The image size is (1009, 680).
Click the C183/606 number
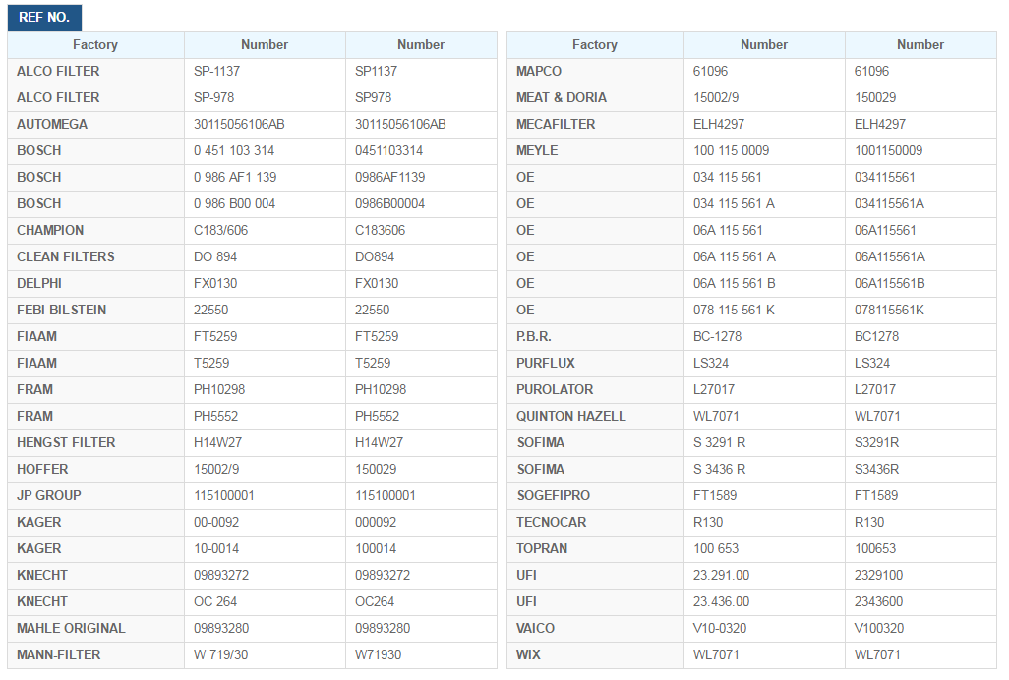click(x=220, y=230)
